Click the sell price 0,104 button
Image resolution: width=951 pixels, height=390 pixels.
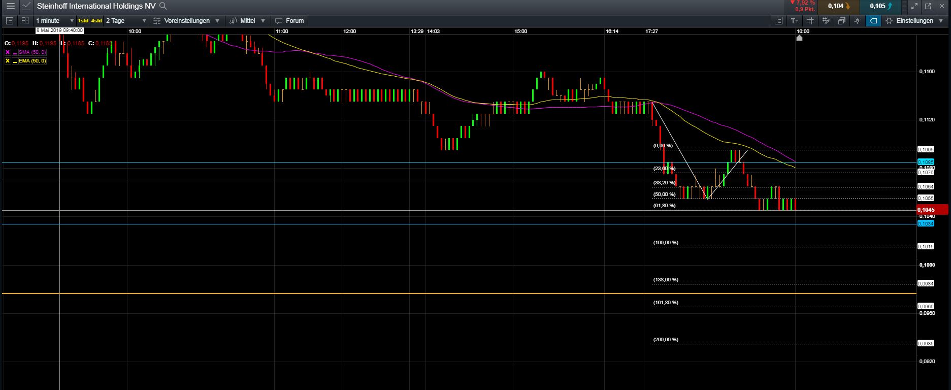(839, 6)
